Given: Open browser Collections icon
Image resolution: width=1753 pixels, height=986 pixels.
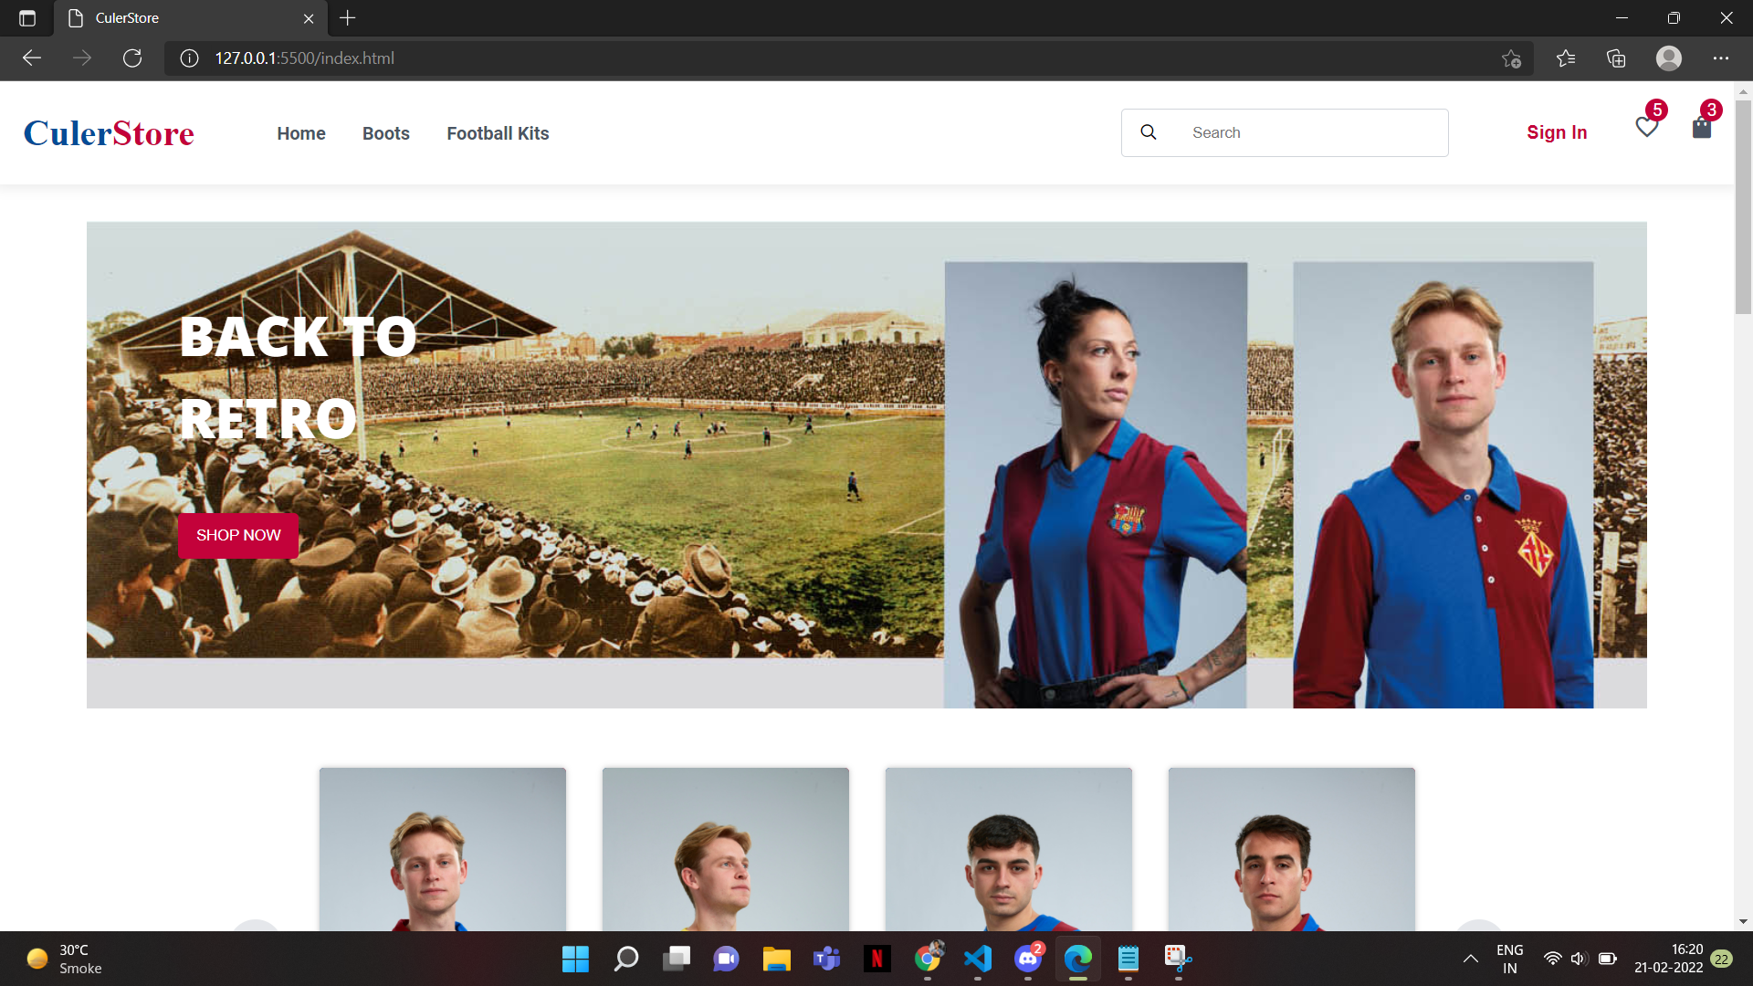Looking at the screenshot, I should coord(1616,58).
